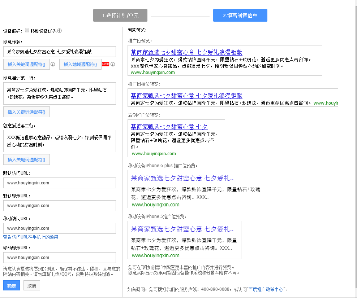The width and height of the screenshot is (357, 298).
Task: Click the 默认访问URL input field
Action: [x=60, y=183]
